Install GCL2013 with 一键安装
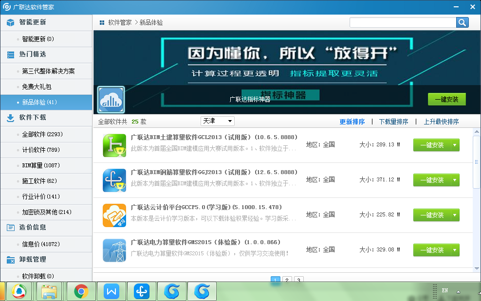 [432, 145]
